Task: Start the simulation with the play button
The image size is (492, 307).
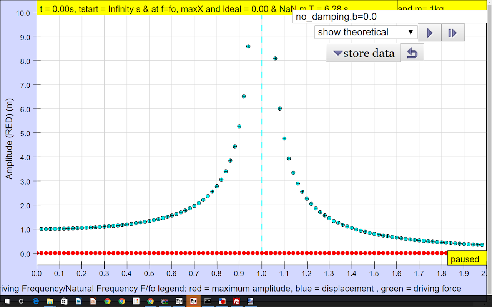Action: (429, 33)
